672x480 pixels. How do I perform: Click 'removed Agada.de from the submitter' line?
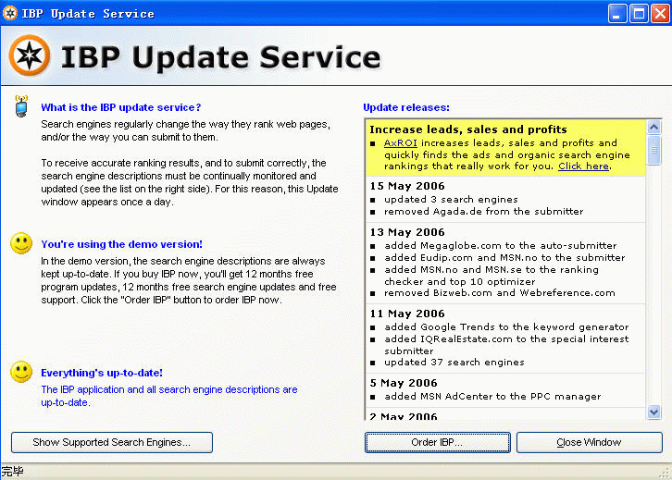(x=484, y=212)
